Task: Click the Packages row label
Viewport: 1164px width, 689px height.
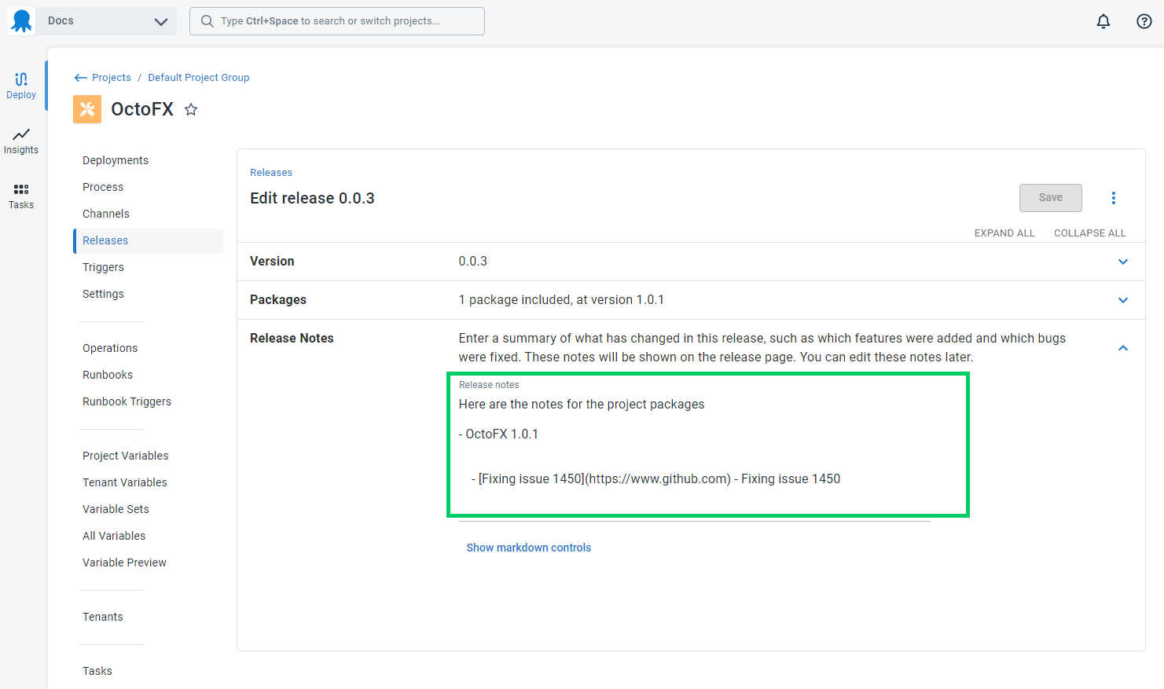Action: pos(278,300)
